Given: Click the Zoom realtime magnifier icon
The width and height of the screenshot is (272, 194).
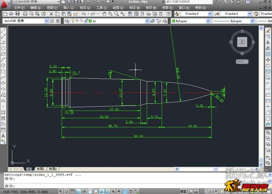Looking at the screenshot, I should click(x=110, y=14).
